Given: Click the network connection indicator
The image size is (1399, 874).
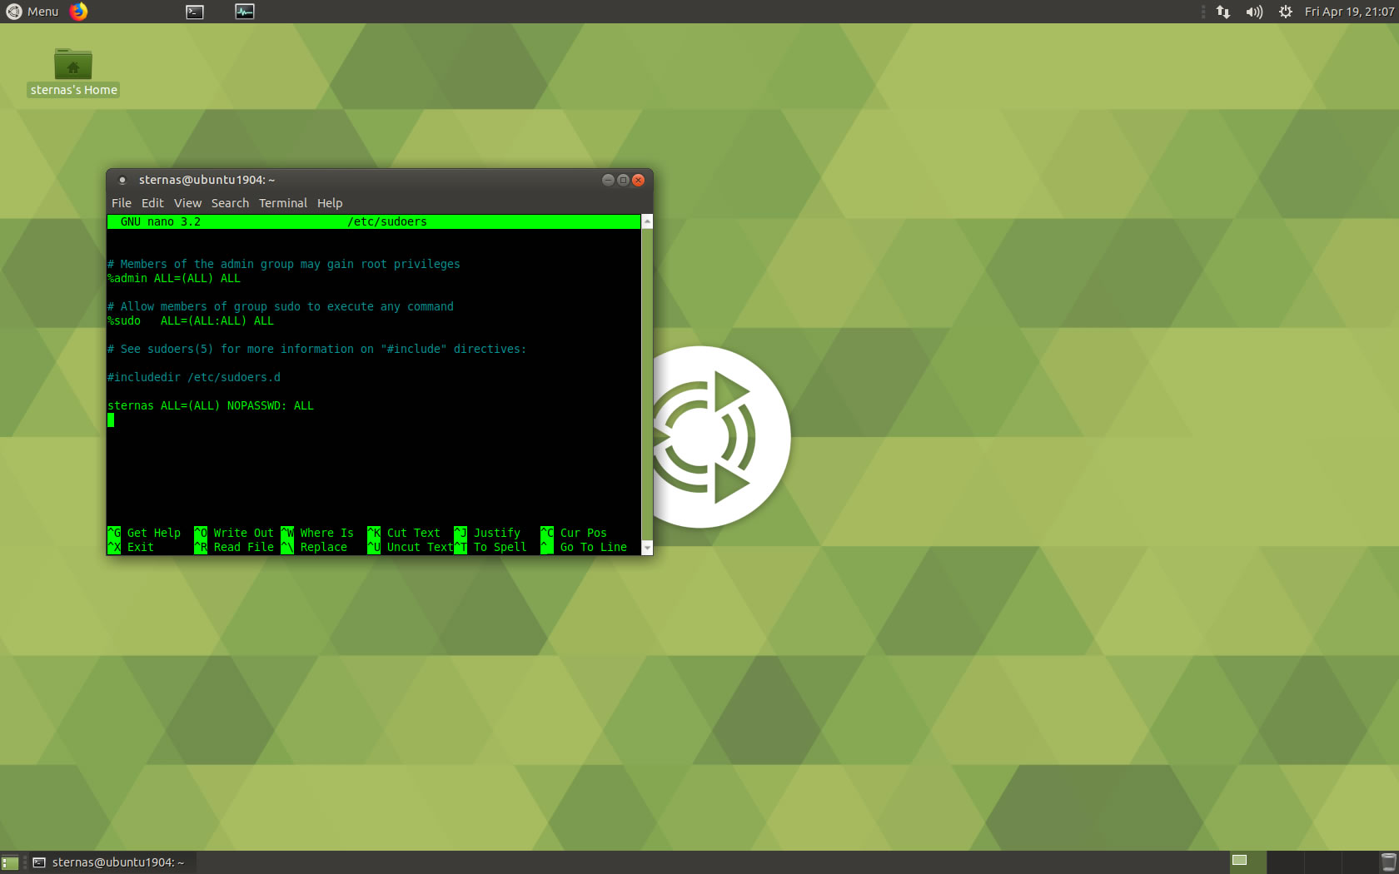Looking at the screenshot, I should coord(1223,12).
